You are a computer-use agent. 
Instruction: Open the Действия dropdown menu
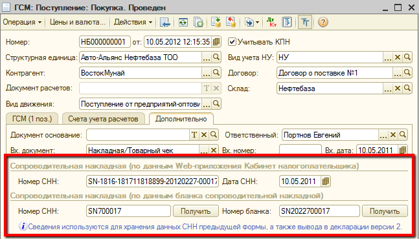[x=133, y=22]
